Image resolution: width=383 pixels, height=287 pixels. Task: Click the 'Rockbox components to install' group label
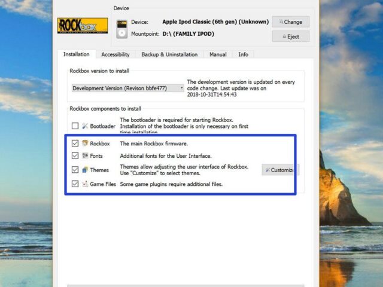pyautogui.click(x=105, y=109)
